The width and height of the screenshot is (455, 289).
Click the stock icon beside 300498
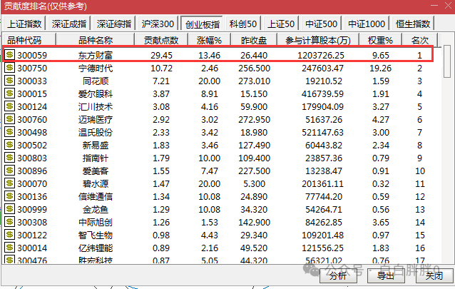tap(9, 132)
